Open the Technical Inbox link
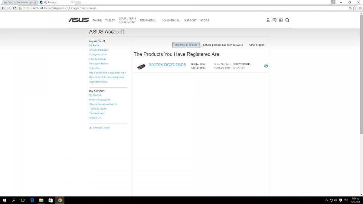363x204 pixels. click(97, 113)
